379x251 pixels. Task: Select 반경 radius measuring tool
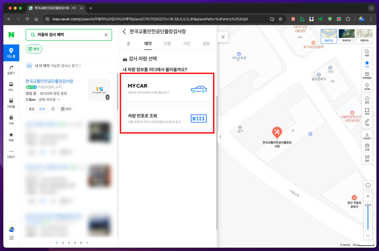(367, 100)
